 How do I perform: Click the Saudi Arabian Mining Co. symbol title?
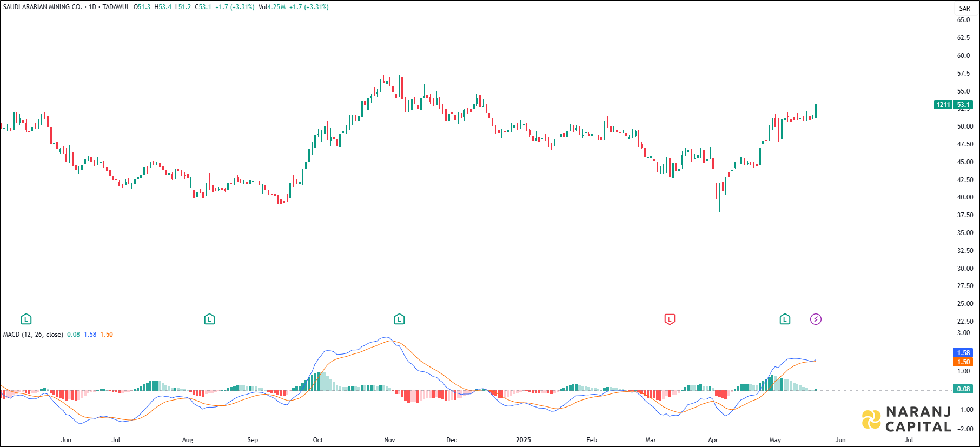pos(43,7)
